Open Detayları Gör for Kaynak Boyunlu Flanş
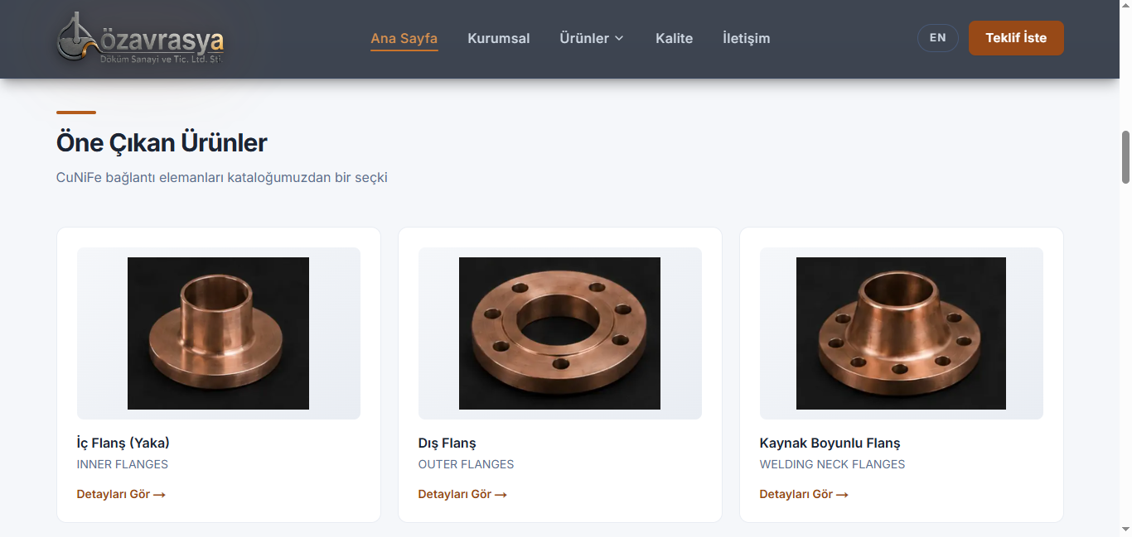Viewport: 1132px width, 537px height. [x=804, y=494]
